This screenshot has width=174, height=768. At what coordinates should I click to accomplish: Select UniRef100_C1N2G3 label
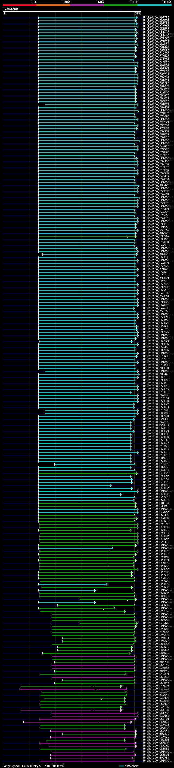pos(156,53)
